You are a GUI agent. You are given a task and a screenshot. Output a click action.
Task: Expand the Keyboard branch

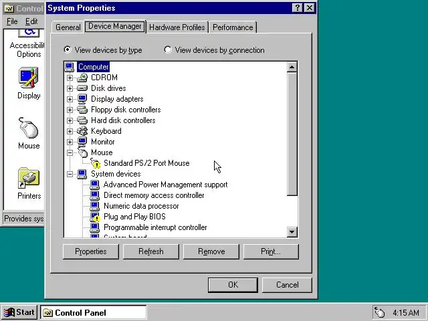[70, 131]
